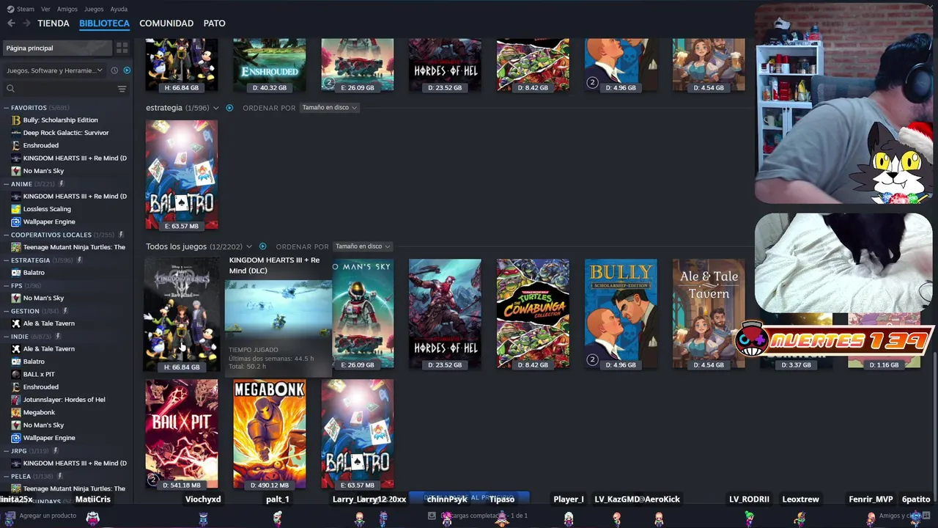Open Cowabunga Collection cover in Todos los juegos
Viewport: 938px width, 528px height.
533,313
